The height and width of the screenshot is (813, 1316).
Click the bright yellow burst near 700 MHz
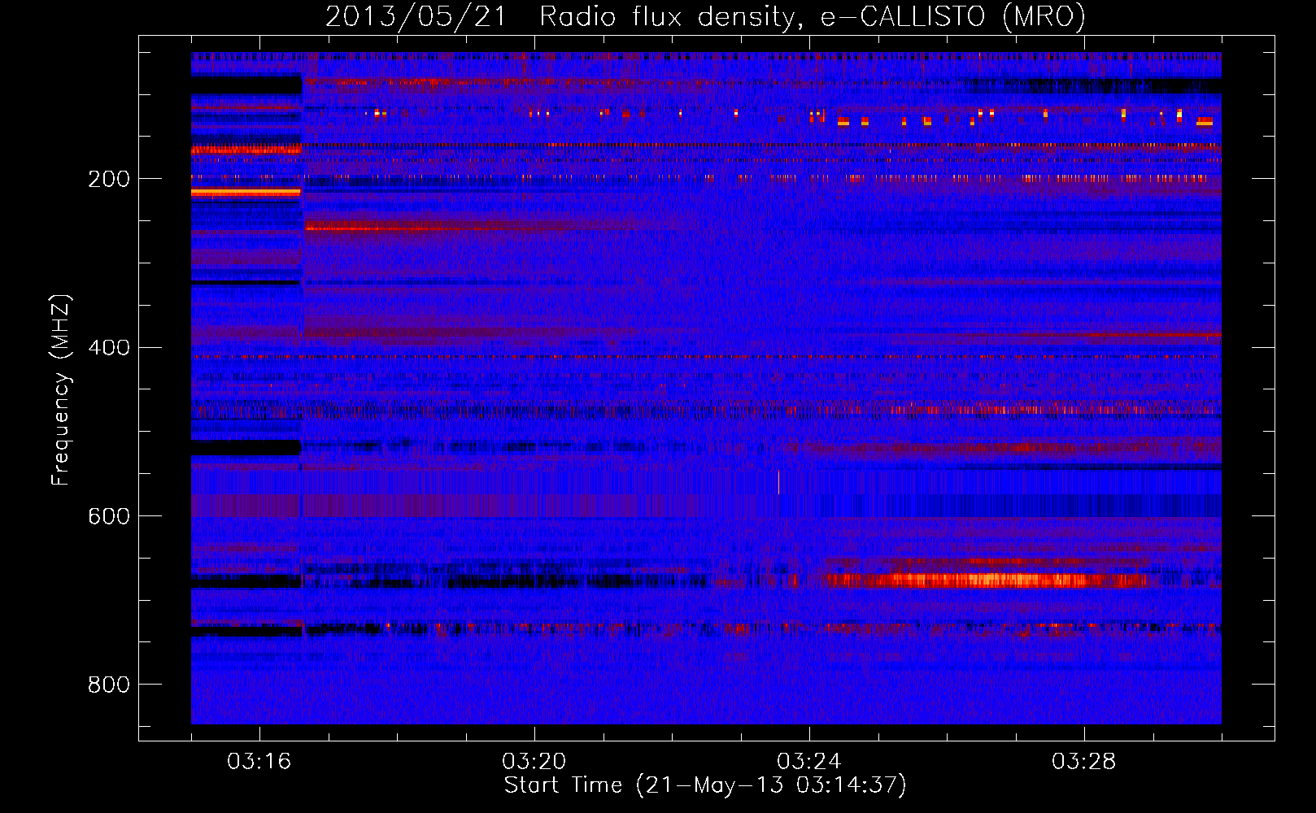[x=988, y=580]
